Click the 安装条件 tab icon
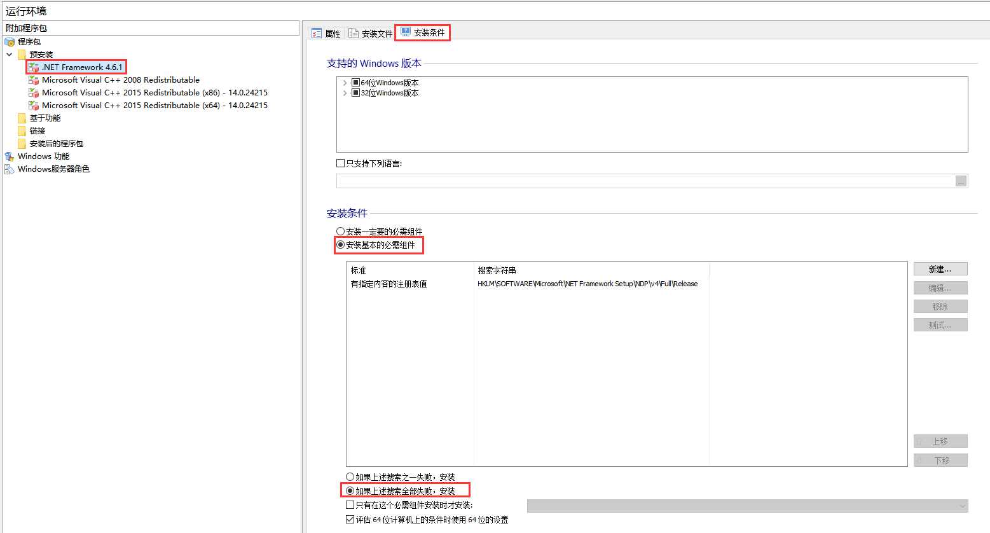This screenshot has width=990, height=533. (406, 32)
